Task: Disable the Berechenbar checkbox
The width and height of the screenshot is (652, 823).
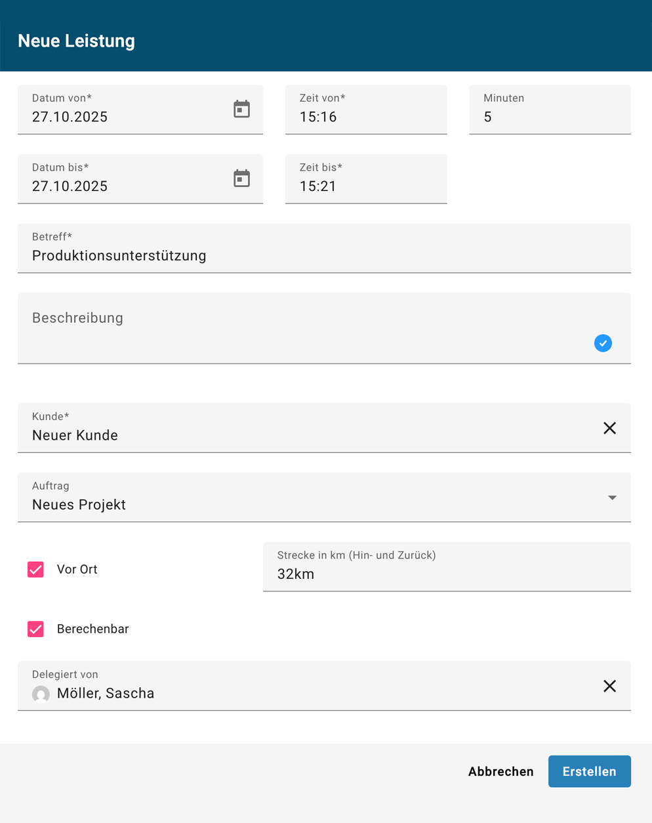Action: [35, 629]
